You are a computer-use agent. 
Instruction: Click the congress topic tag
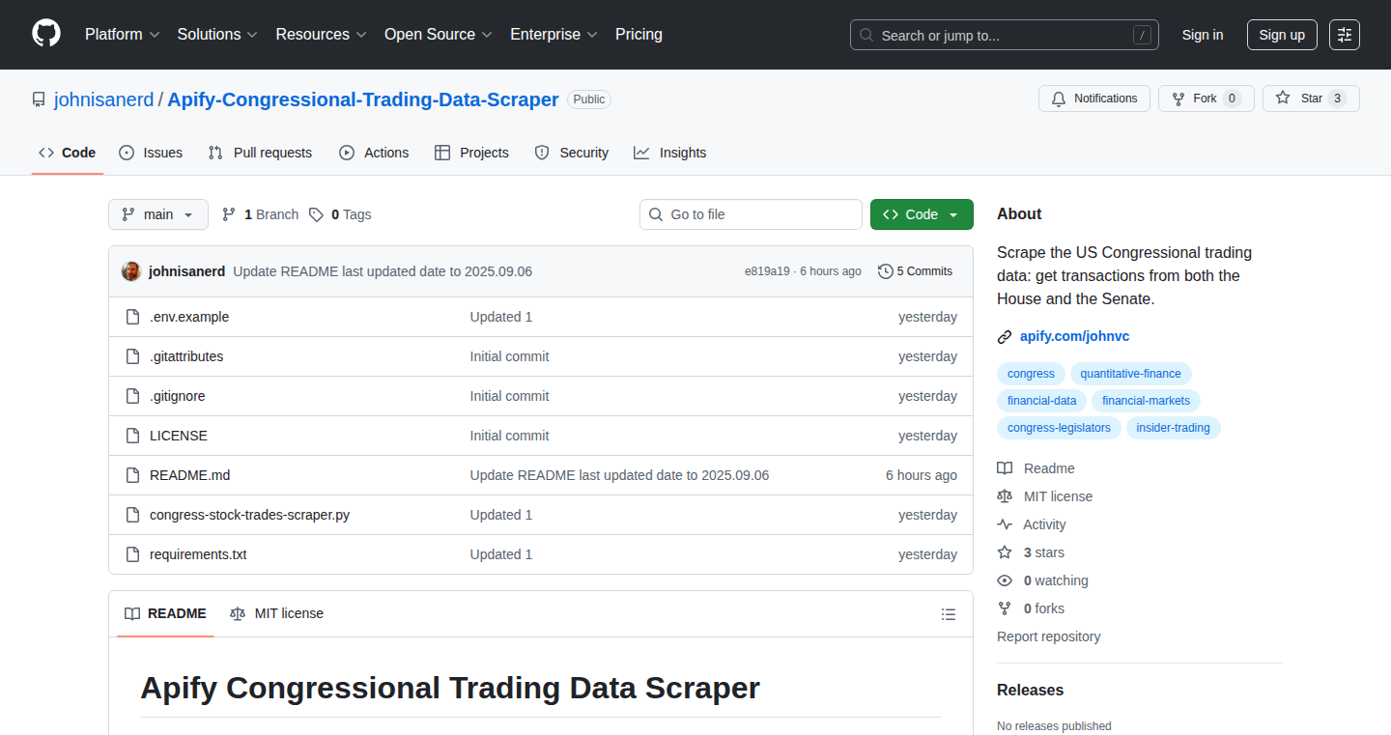point(1031,374)
